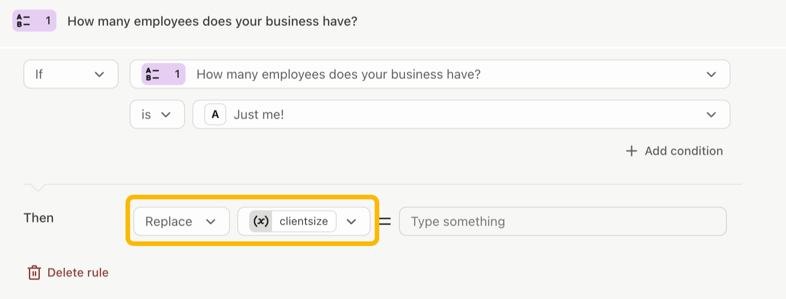Click the header question title text
This screenshot has width=786, height=299.
[213, 21]
